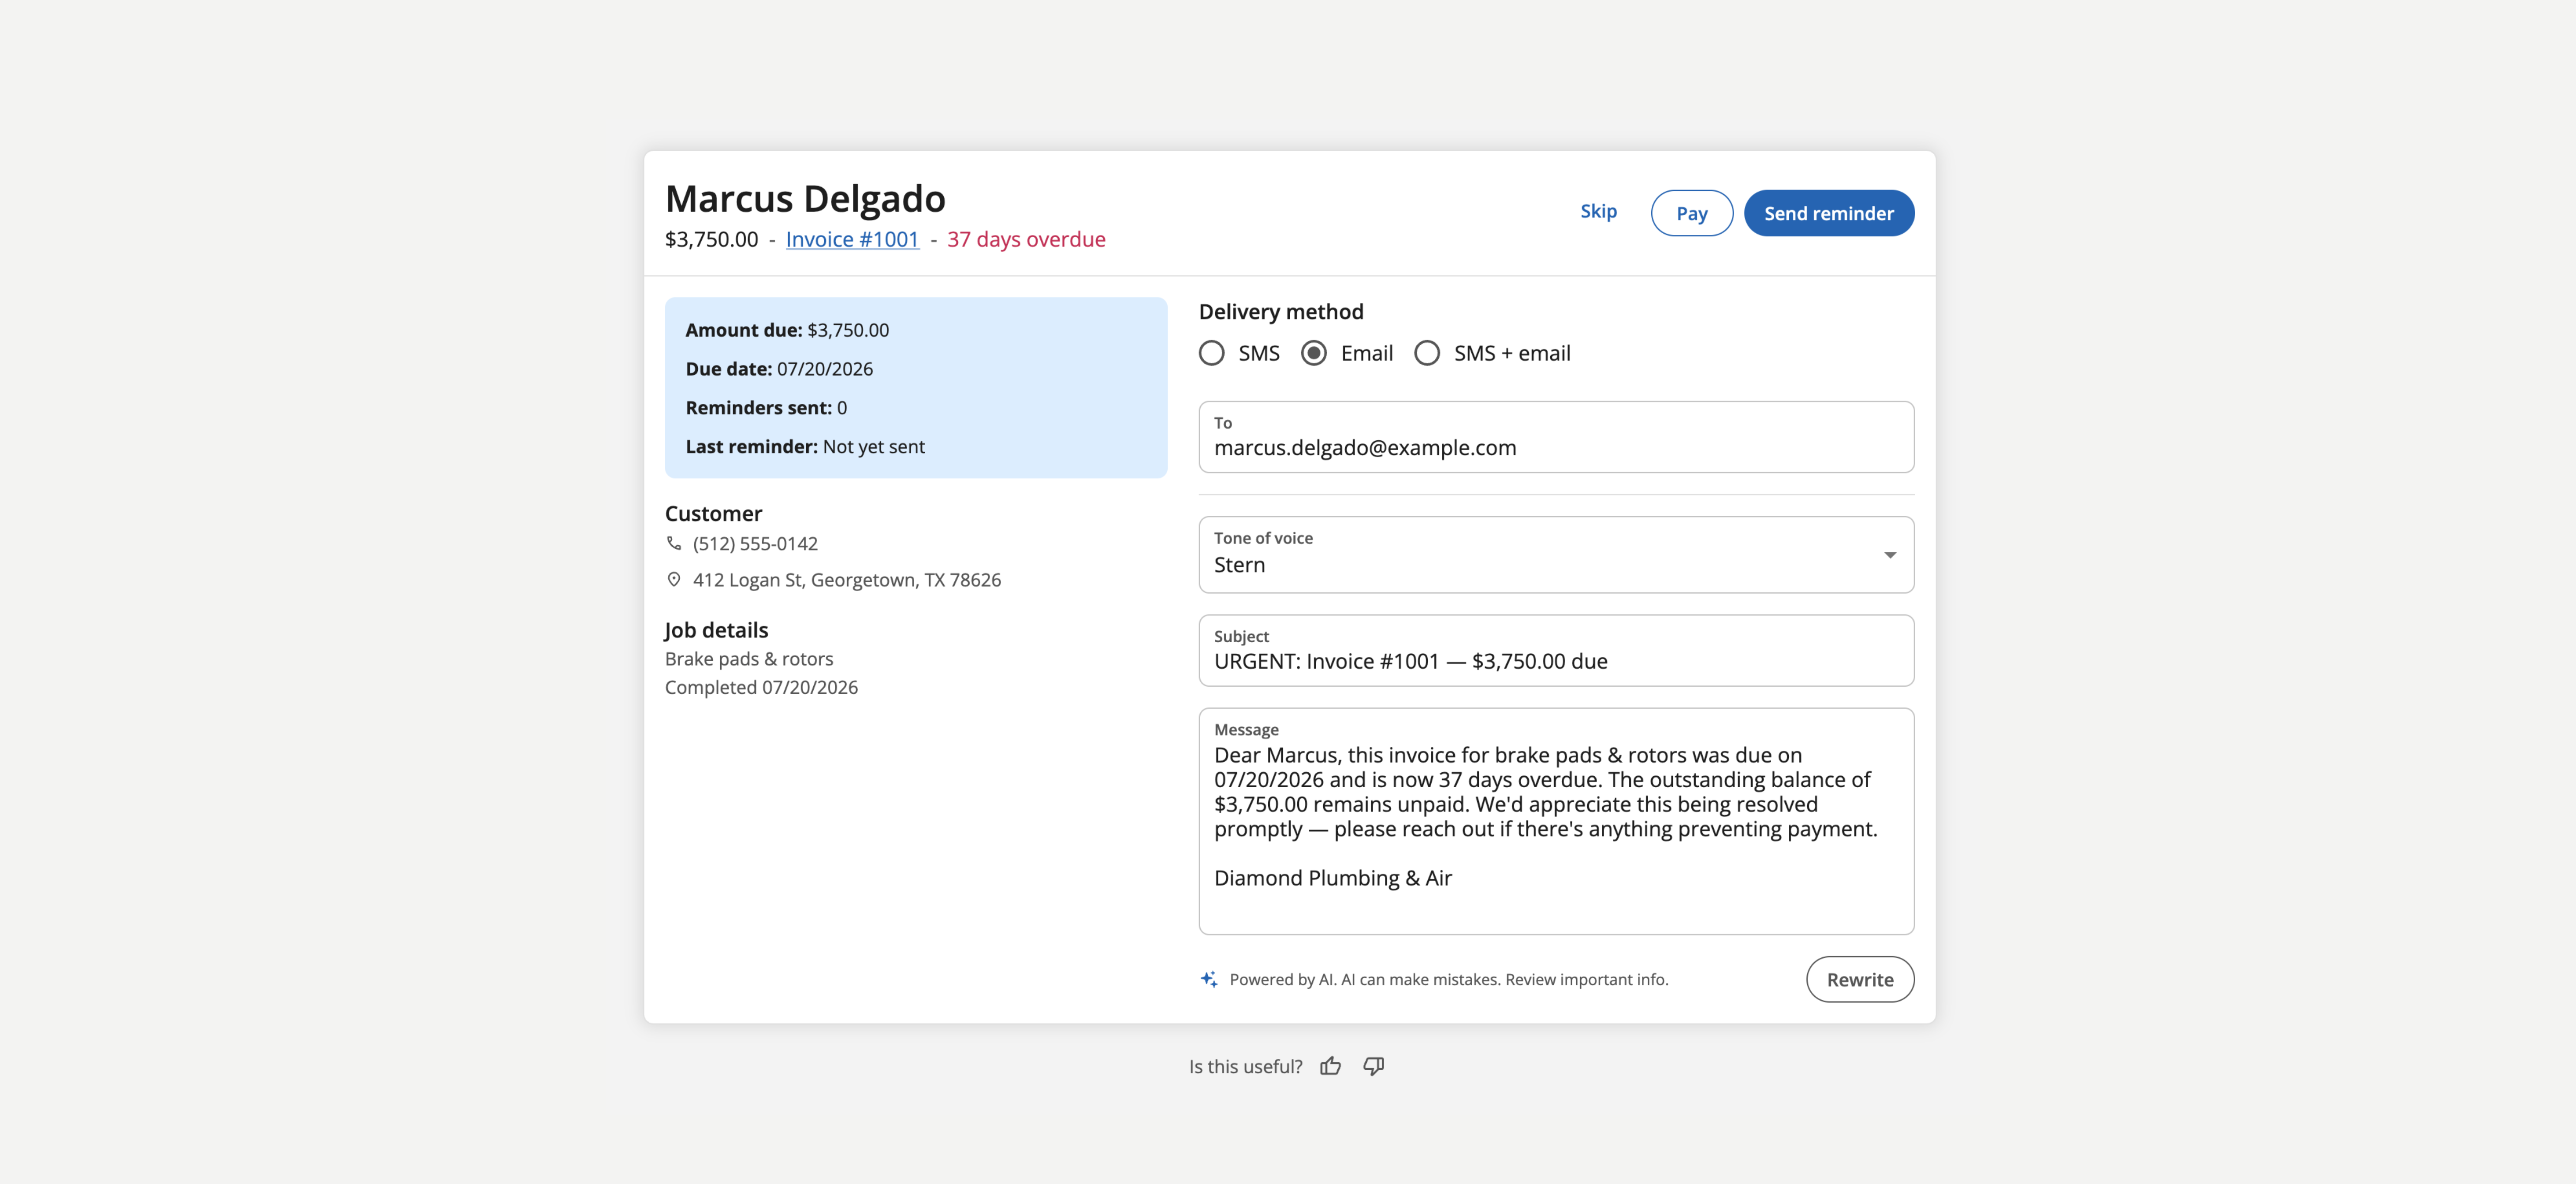Select the Email delivery method
The width and height of the screenshot is (2576, 1184).
[1314, 353]
